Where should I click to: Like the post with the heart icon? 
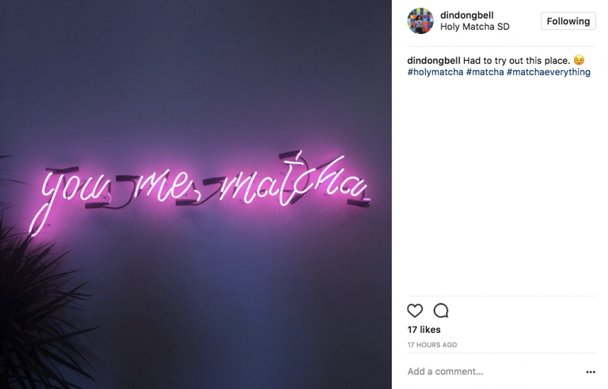point(415,311)
